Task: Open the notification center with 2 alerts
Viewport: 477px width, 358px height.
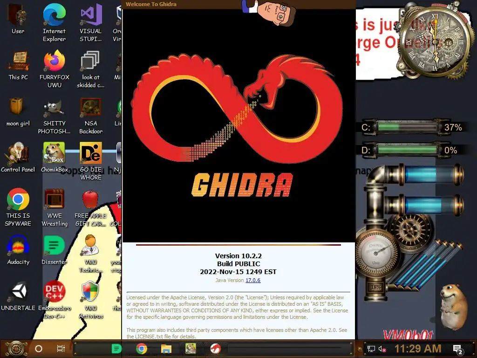Action: pyautogui.click(x=457, y=349)
